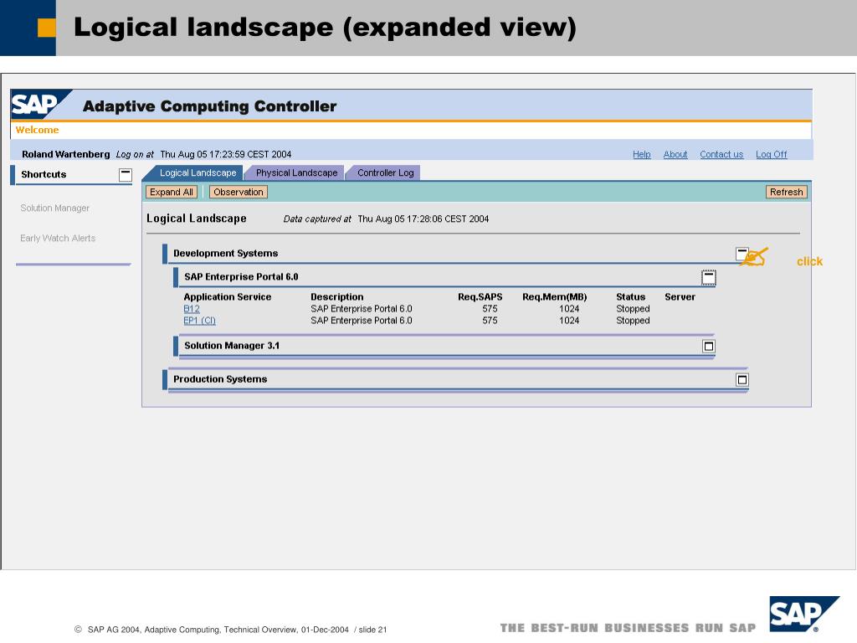Select the Logical Landscape tab

click(198, 172)
